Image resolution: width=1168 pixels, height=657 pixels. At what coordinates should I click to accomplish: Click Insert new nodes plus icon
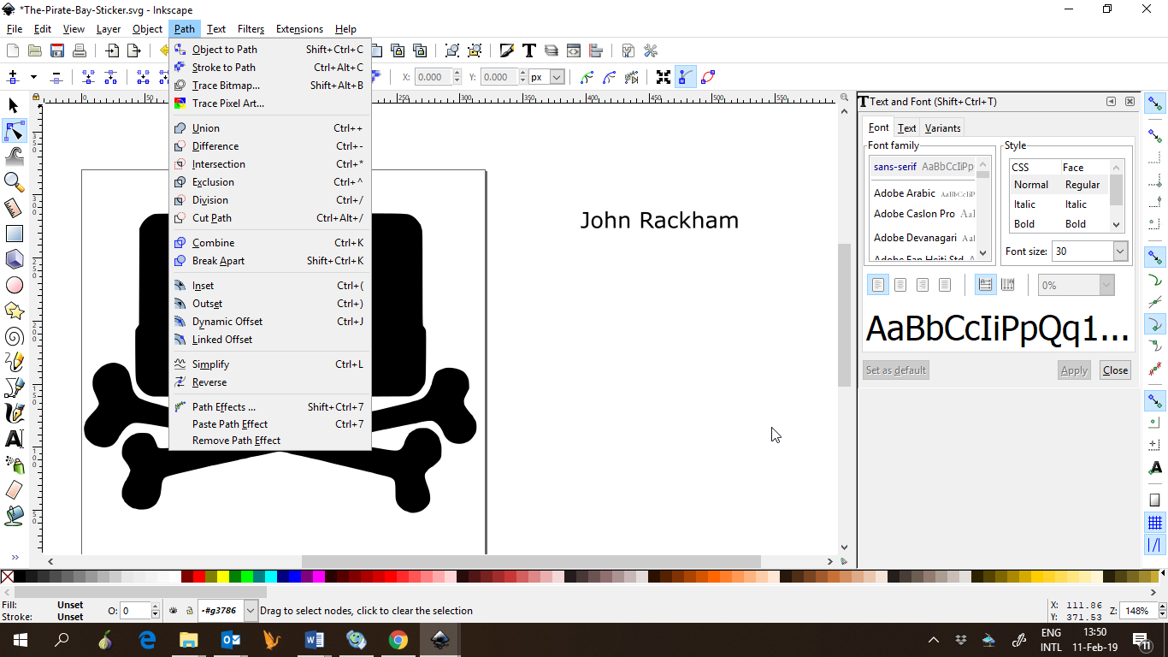tap(13, 77)
